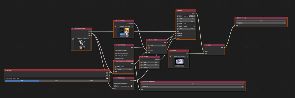
Task: Click the K sampler steps field showing 20
Action: pos(187,19)
